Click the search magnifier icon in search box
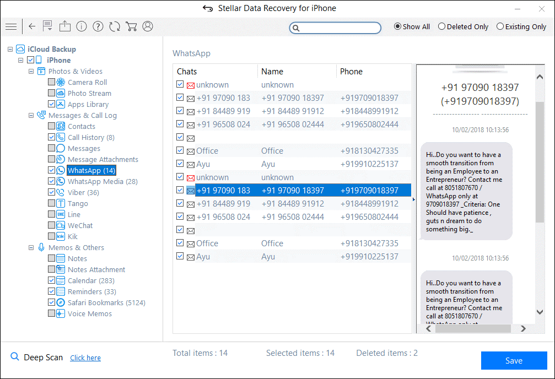 click(x=297, y=28)
